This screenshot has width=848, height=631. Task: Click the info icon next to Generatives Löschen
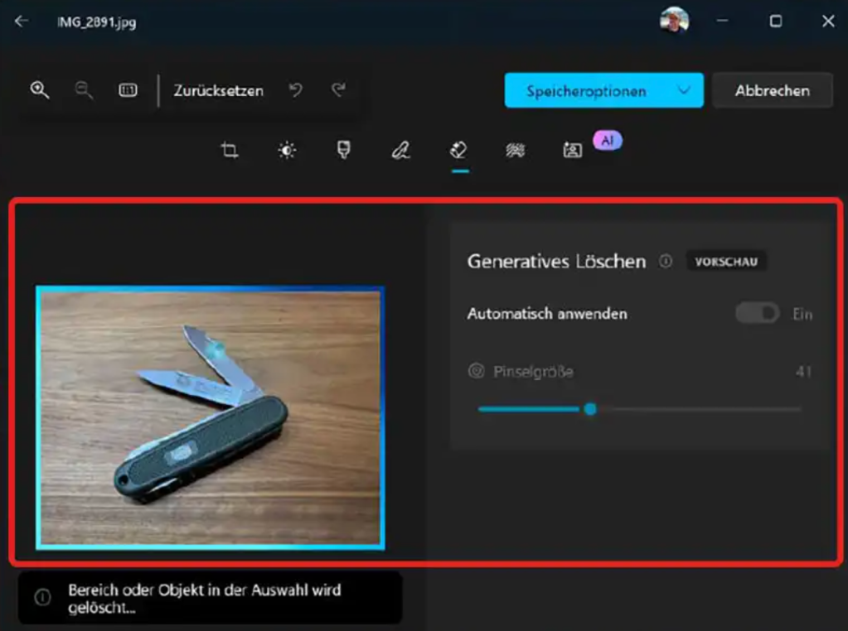(x=665, y=261)
